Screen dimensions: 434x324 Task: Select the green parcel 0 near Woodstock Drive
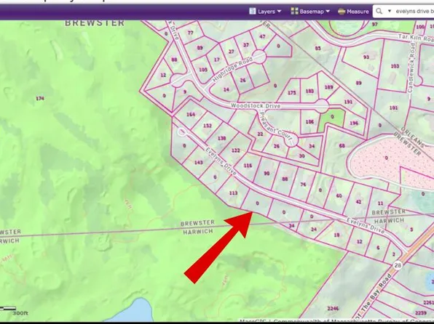click(332, 118)
